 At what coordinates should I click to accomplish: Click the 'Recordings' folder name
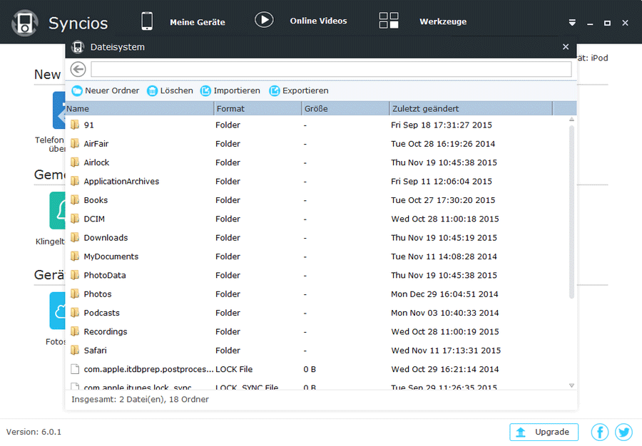(x=106, y=332)
